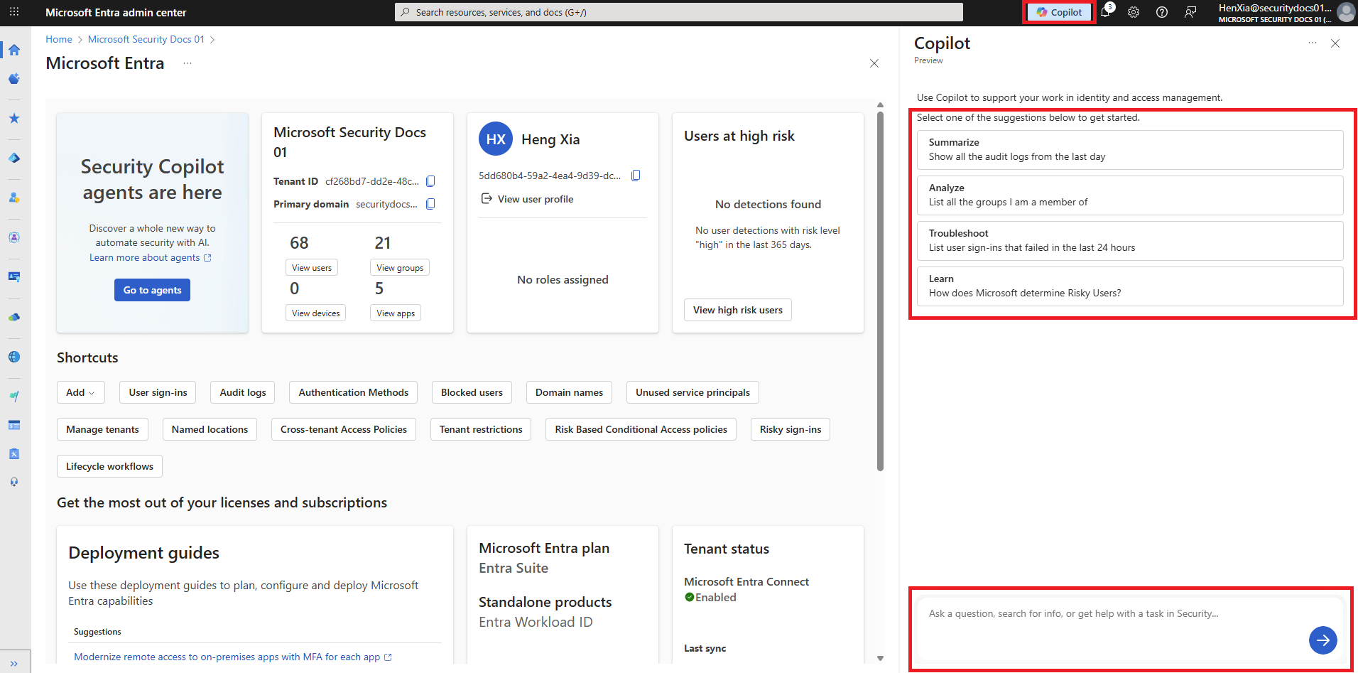Click the notifications bell showing 3 alerts
This screenshot has width=1358, height=673.
(1106, 12)
